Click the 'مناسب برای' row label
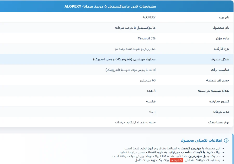This screenshot has width=234, height=164. pos(220,70)
